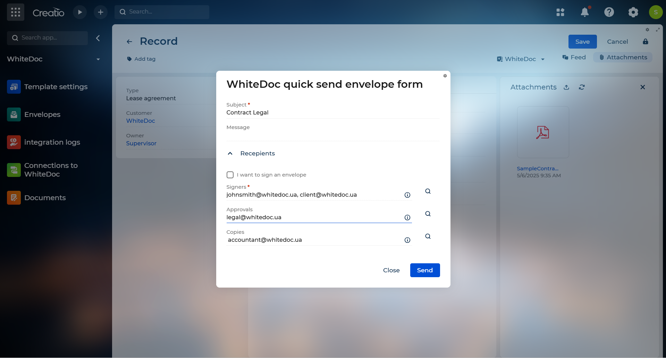The height and width of the screenshot is (358, 666).
Task: Click Add tag
Action: (x=141, y=59)
